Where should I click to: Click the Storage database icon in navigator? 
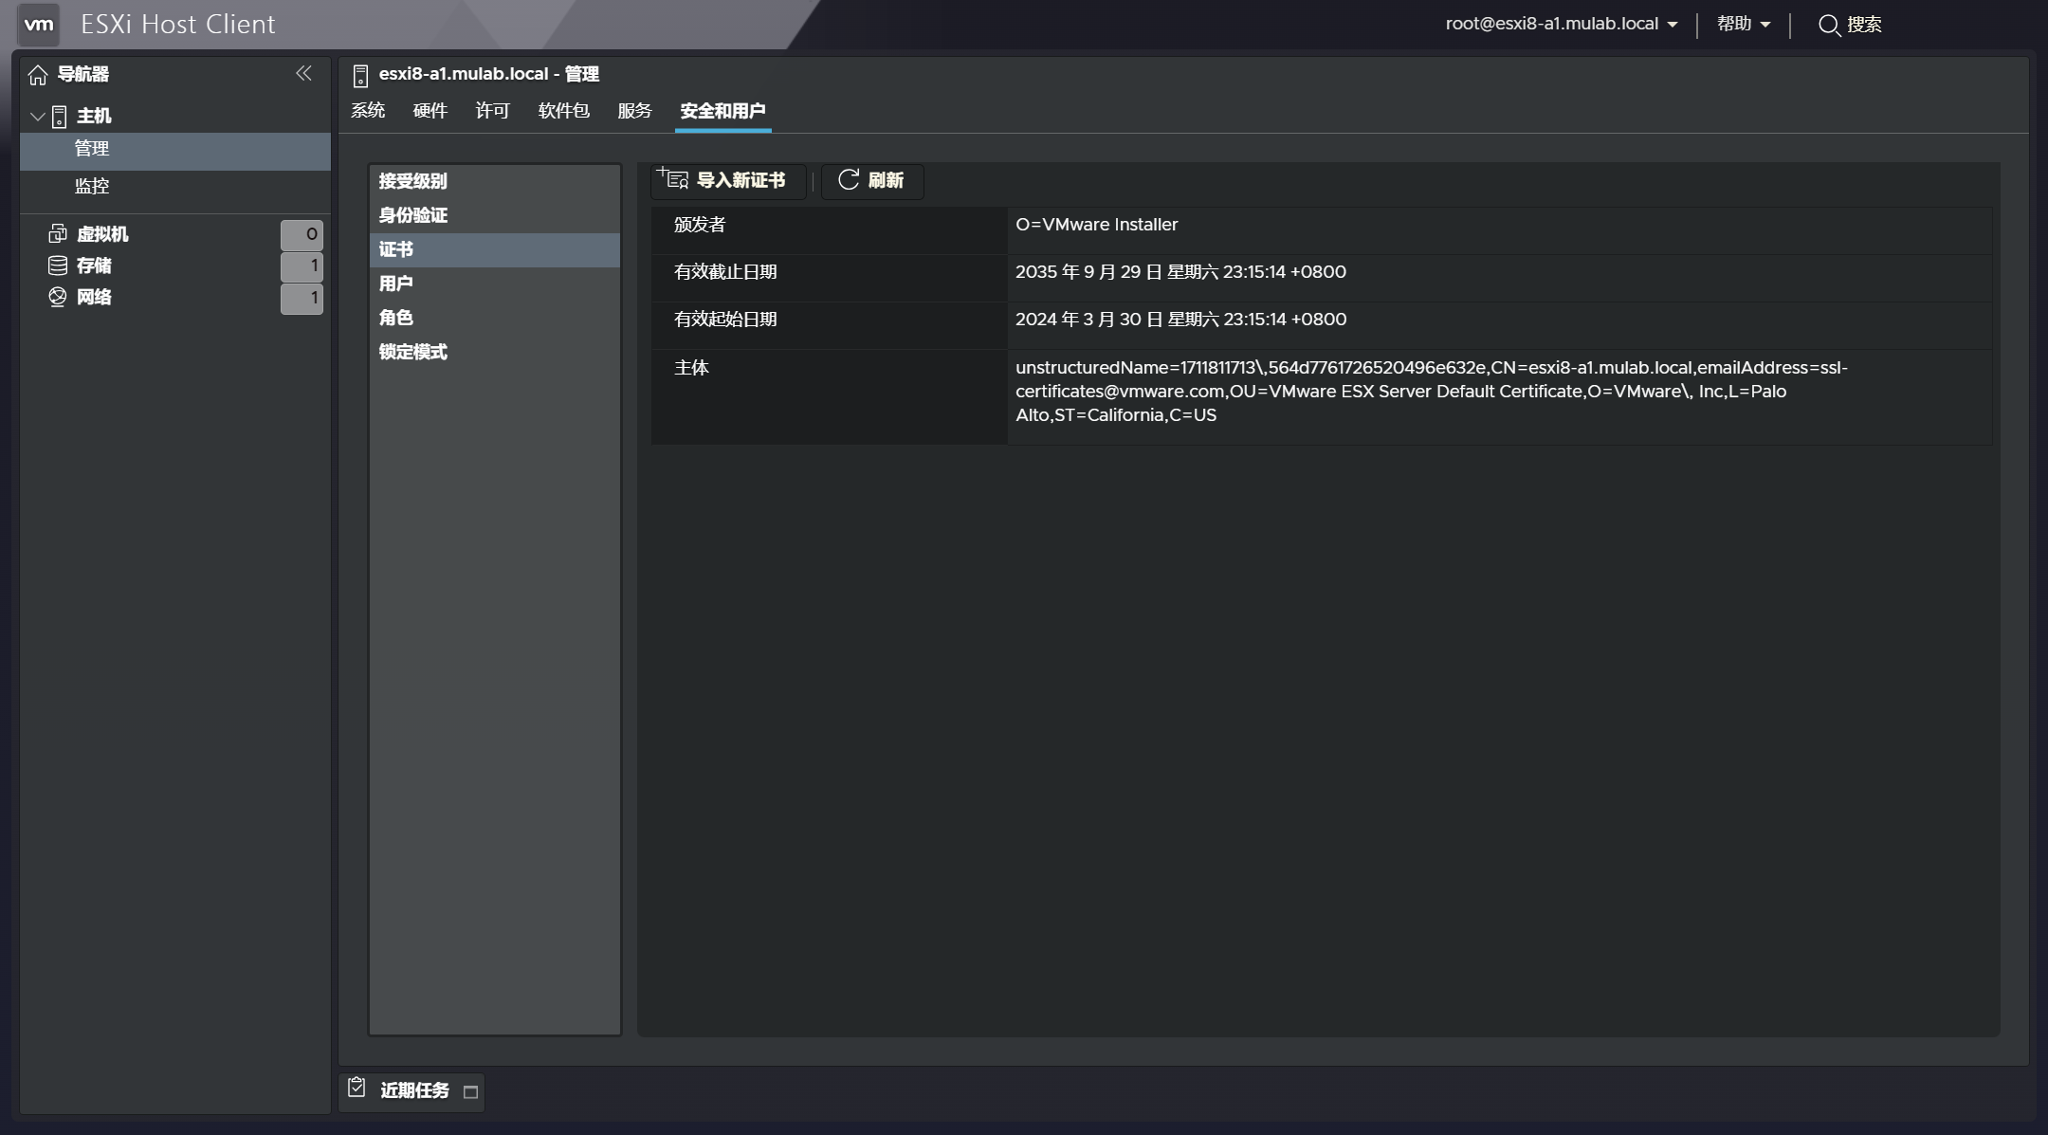click(x=58, y=265)
